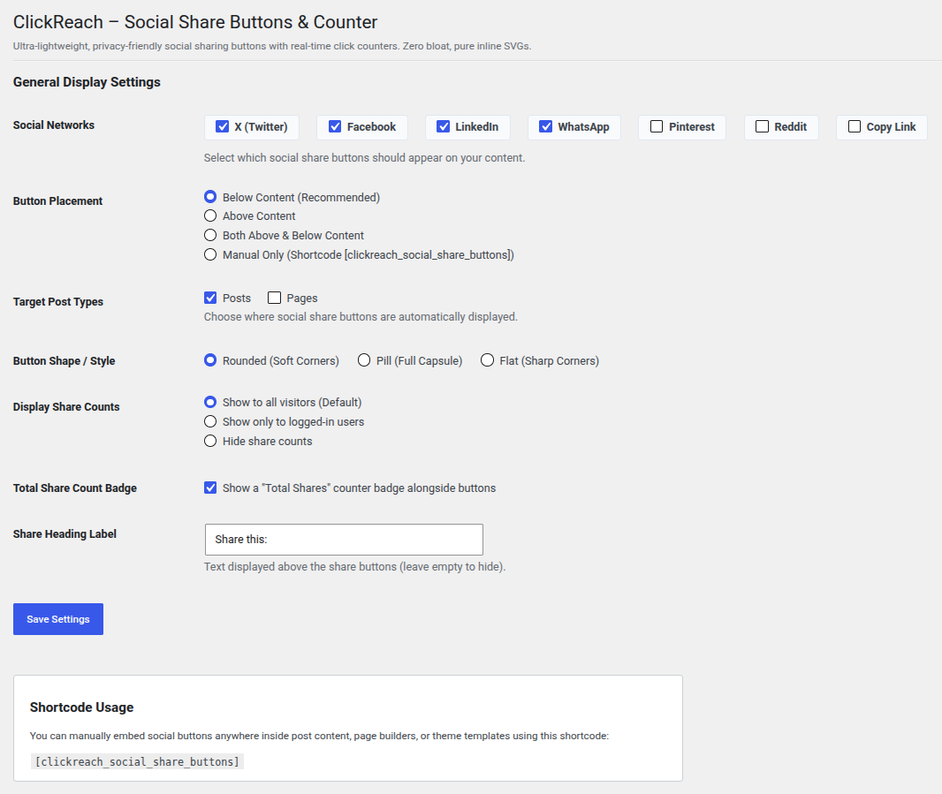Click the Shortcode Usage heading
Screen dimensions: 942x794
tap(81, 707)
